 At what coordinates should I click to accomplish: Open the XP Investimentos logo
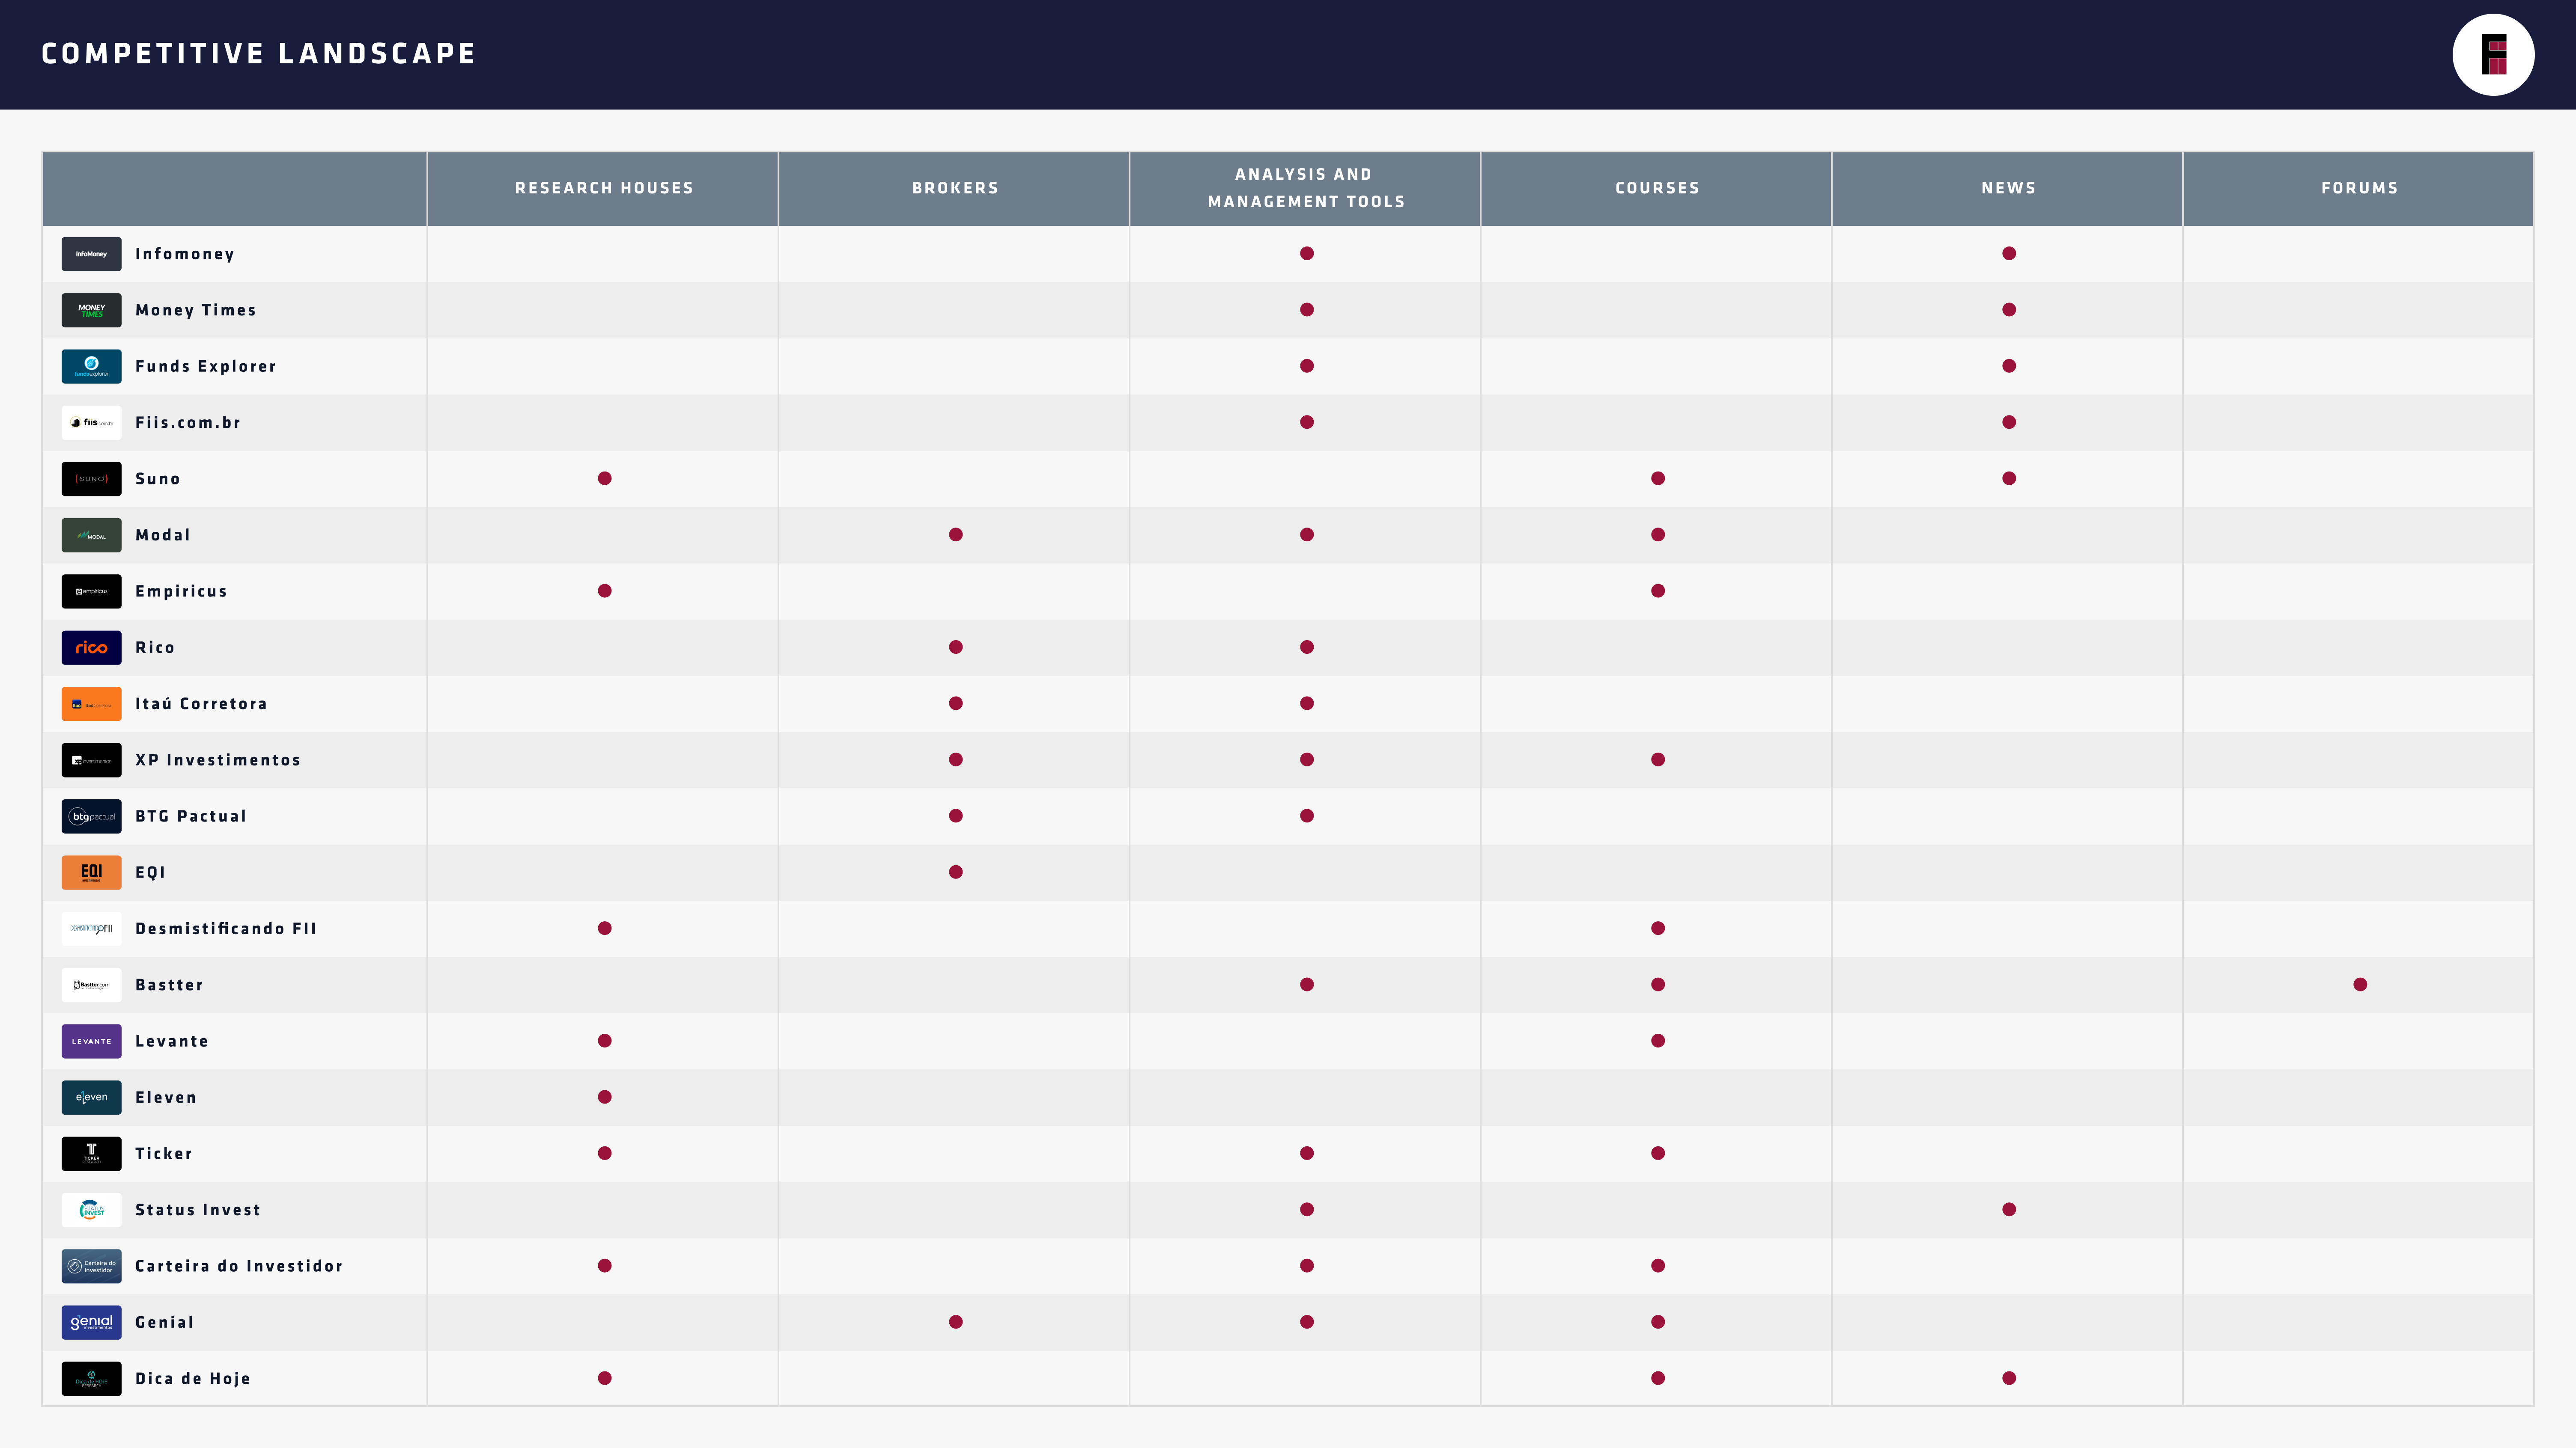[x=91, y=760]
